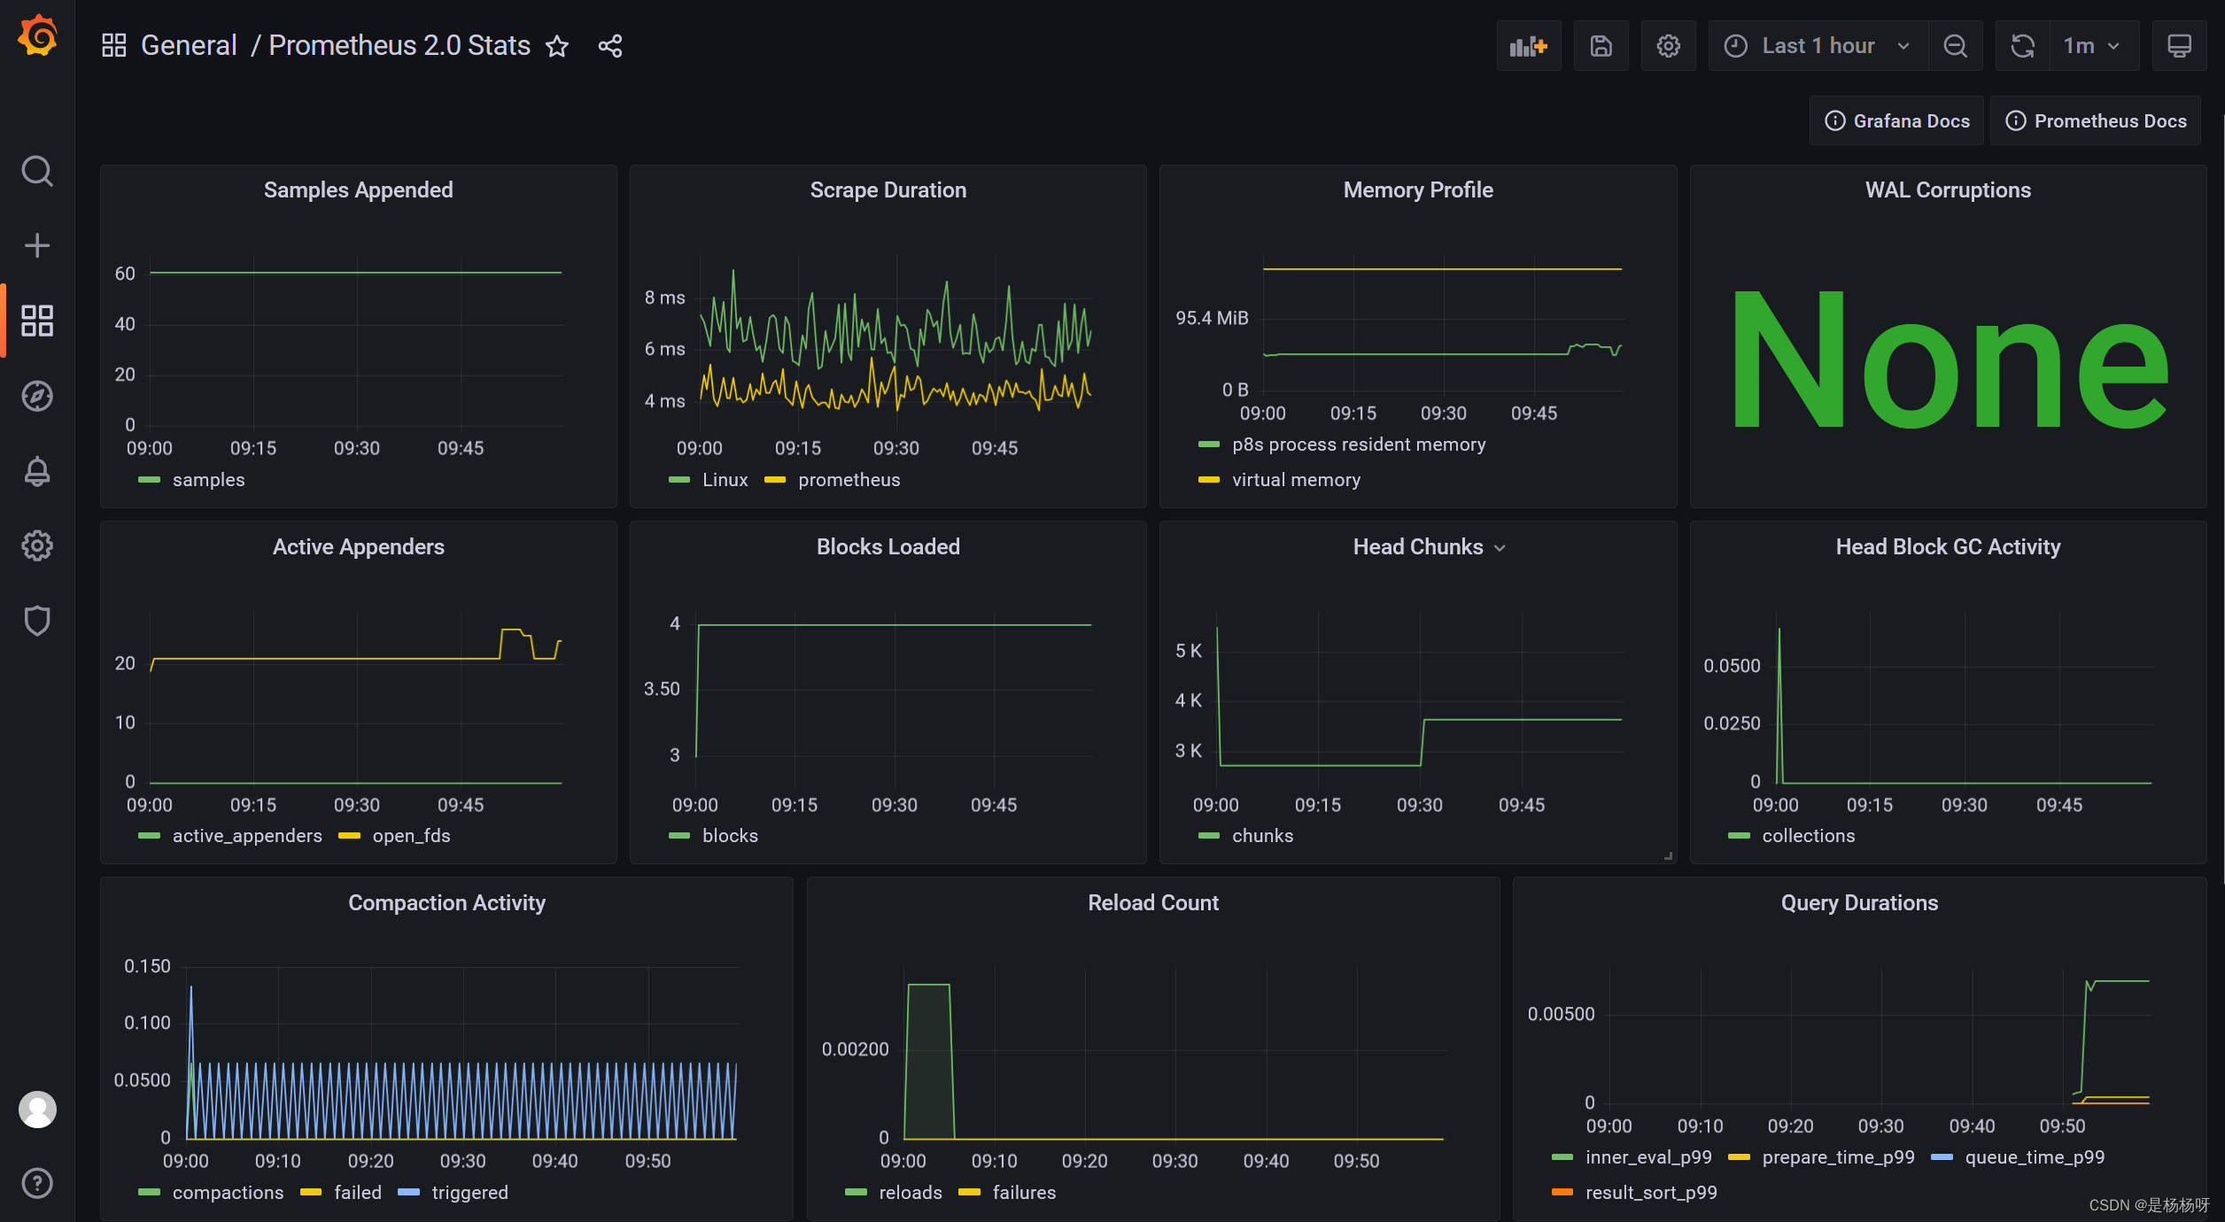Viewport: 2225px width, 1222px height.
Task: Open the Active Appenders panel title menu
Action: click(358, 547)
